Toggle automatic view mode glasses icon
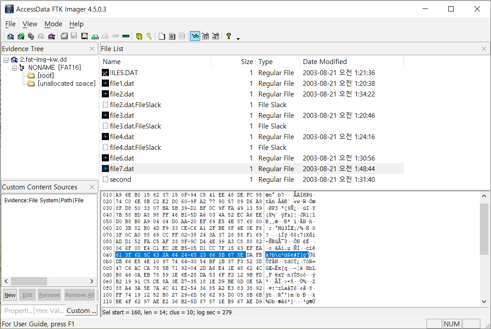491x329 pixels. point(195,36)
